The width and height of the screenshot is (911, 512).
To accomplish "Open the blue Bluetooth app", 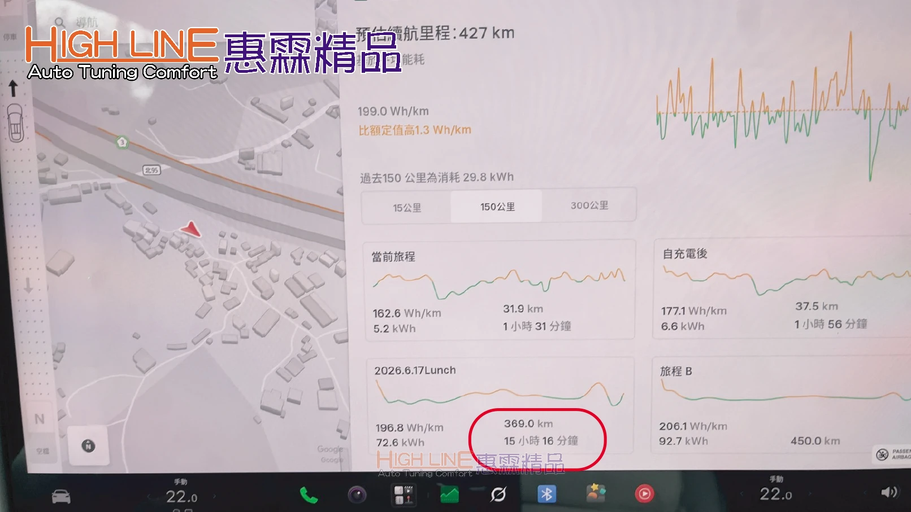I will pyautogui.click(x=546, y=494).
